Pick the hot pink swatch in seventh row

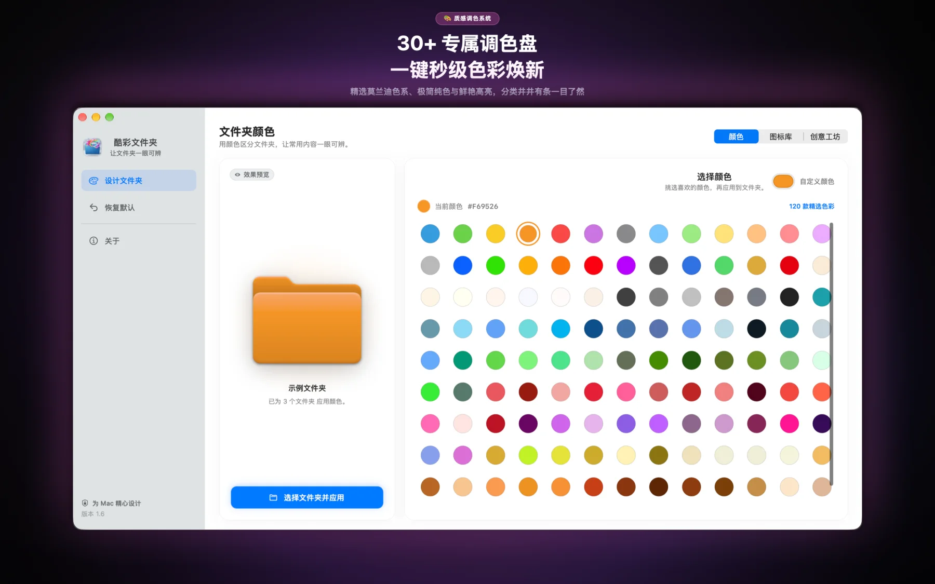(x=789, y=424)
